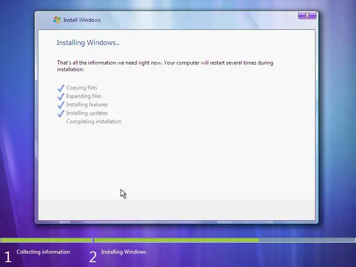Select the 'Installing features' step text
356x267 pixels.
[87, 105]
